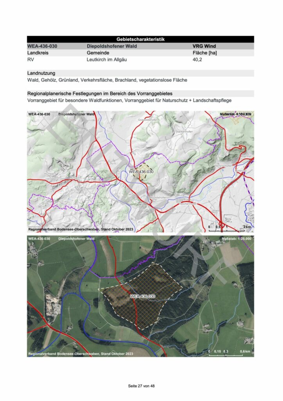
Task: Click WEA-436-030 label on aerial photo
Action: pyautogui.click(x=143, y=296)
